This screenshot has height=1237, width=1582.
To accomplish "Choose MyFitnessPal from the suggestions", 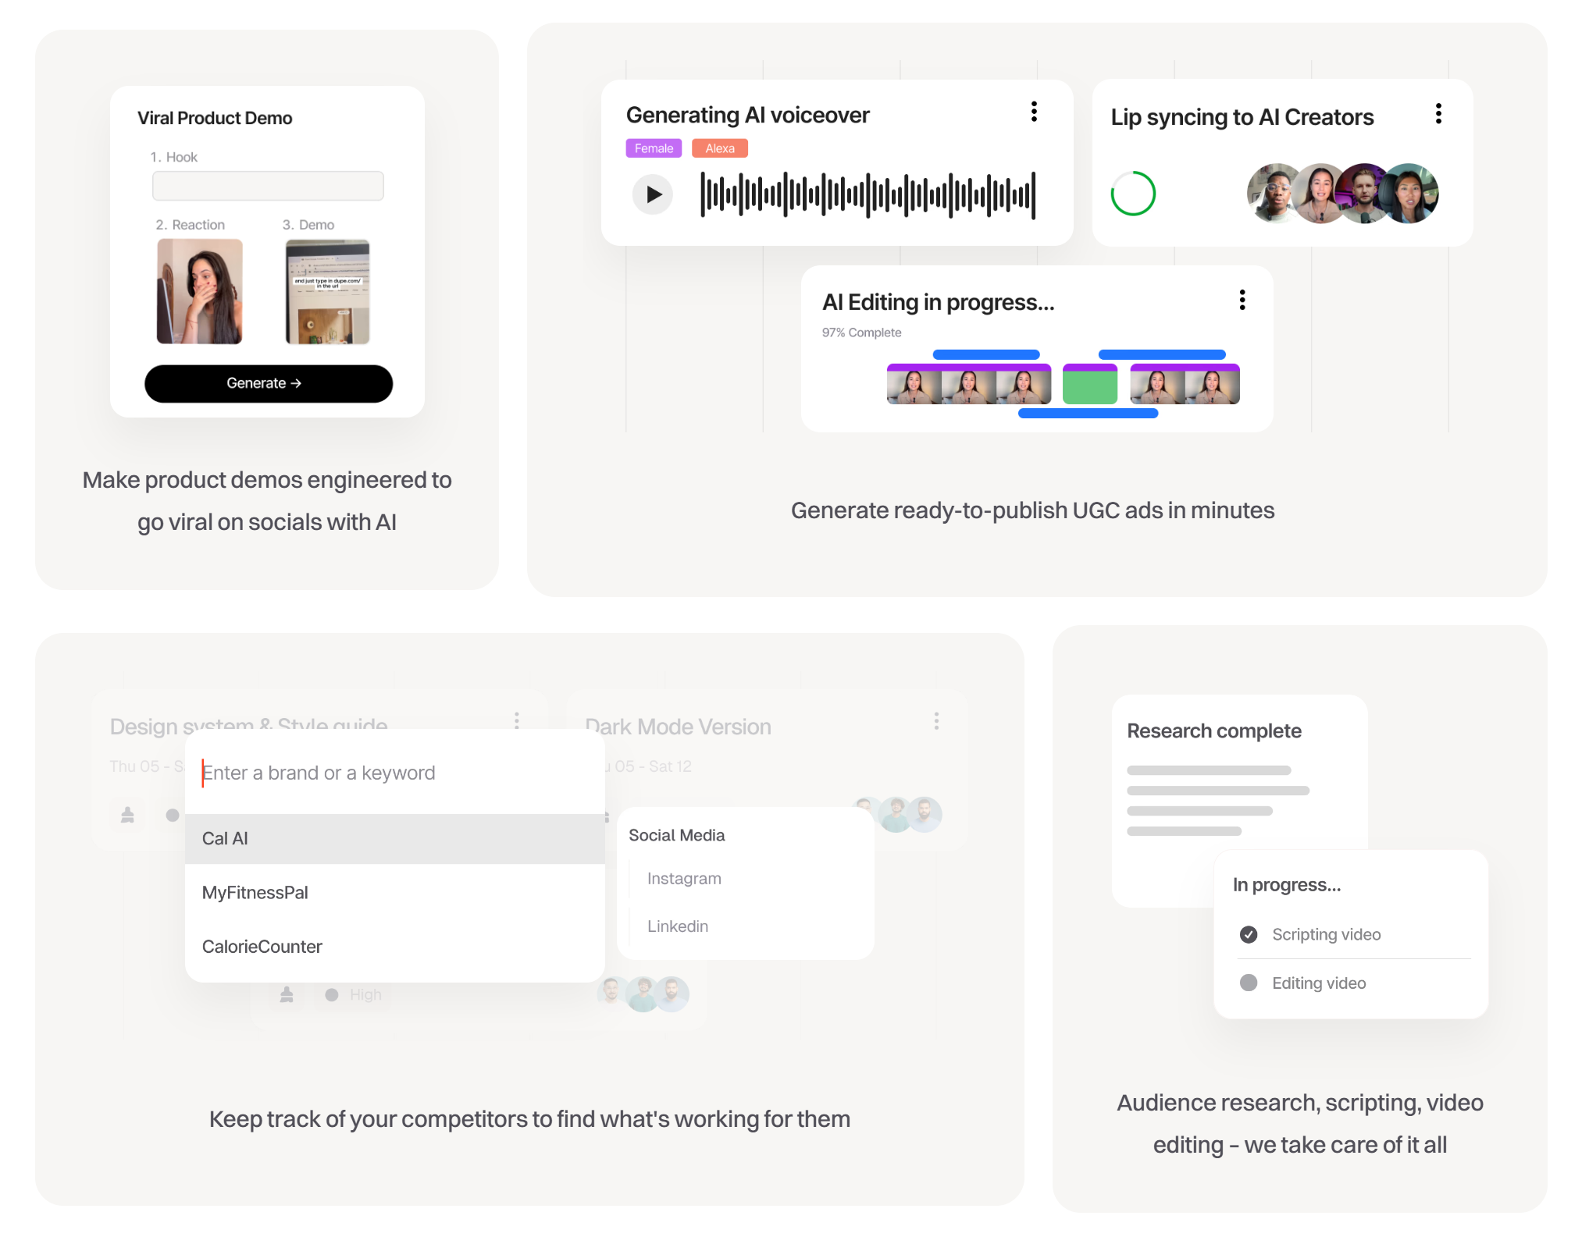I will (x=395, y=892).
